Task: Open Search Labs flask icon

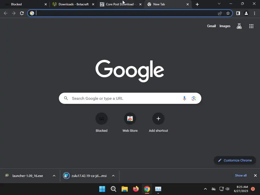Action: [239, 26]
